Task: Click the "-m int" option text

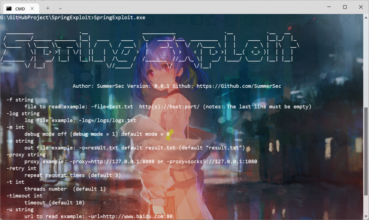Action: click(15, 127)
